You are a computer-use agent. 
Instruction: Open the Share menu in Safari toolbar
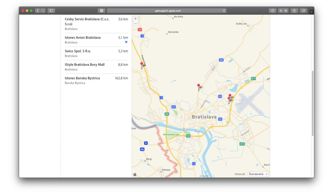[294, 11]
